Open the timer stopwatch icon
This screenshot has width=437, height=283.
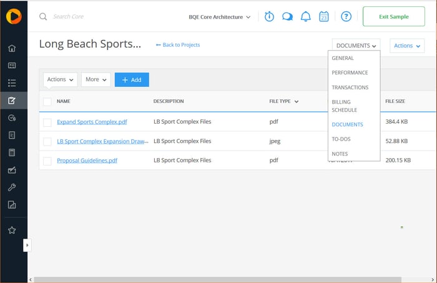tap(269, 16)
